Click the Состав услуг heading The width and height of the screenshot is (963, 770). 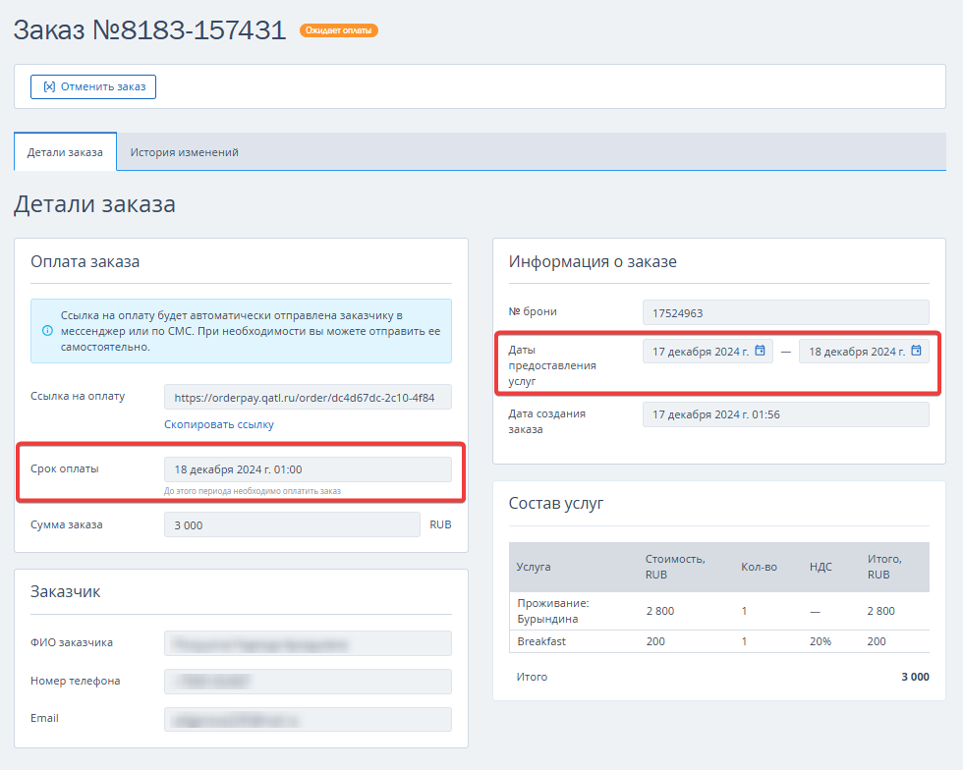[x=556, y=504]
